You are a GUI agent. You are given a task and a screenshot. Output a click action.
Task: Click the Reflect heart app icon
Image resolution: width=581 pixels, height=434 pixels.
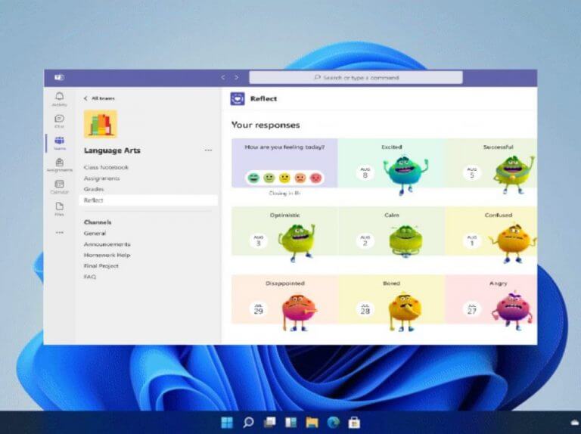237,99
